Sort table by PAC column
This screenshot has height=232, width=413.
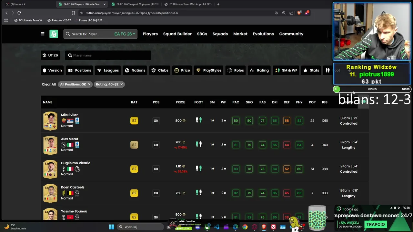click(x=236, y=102)
